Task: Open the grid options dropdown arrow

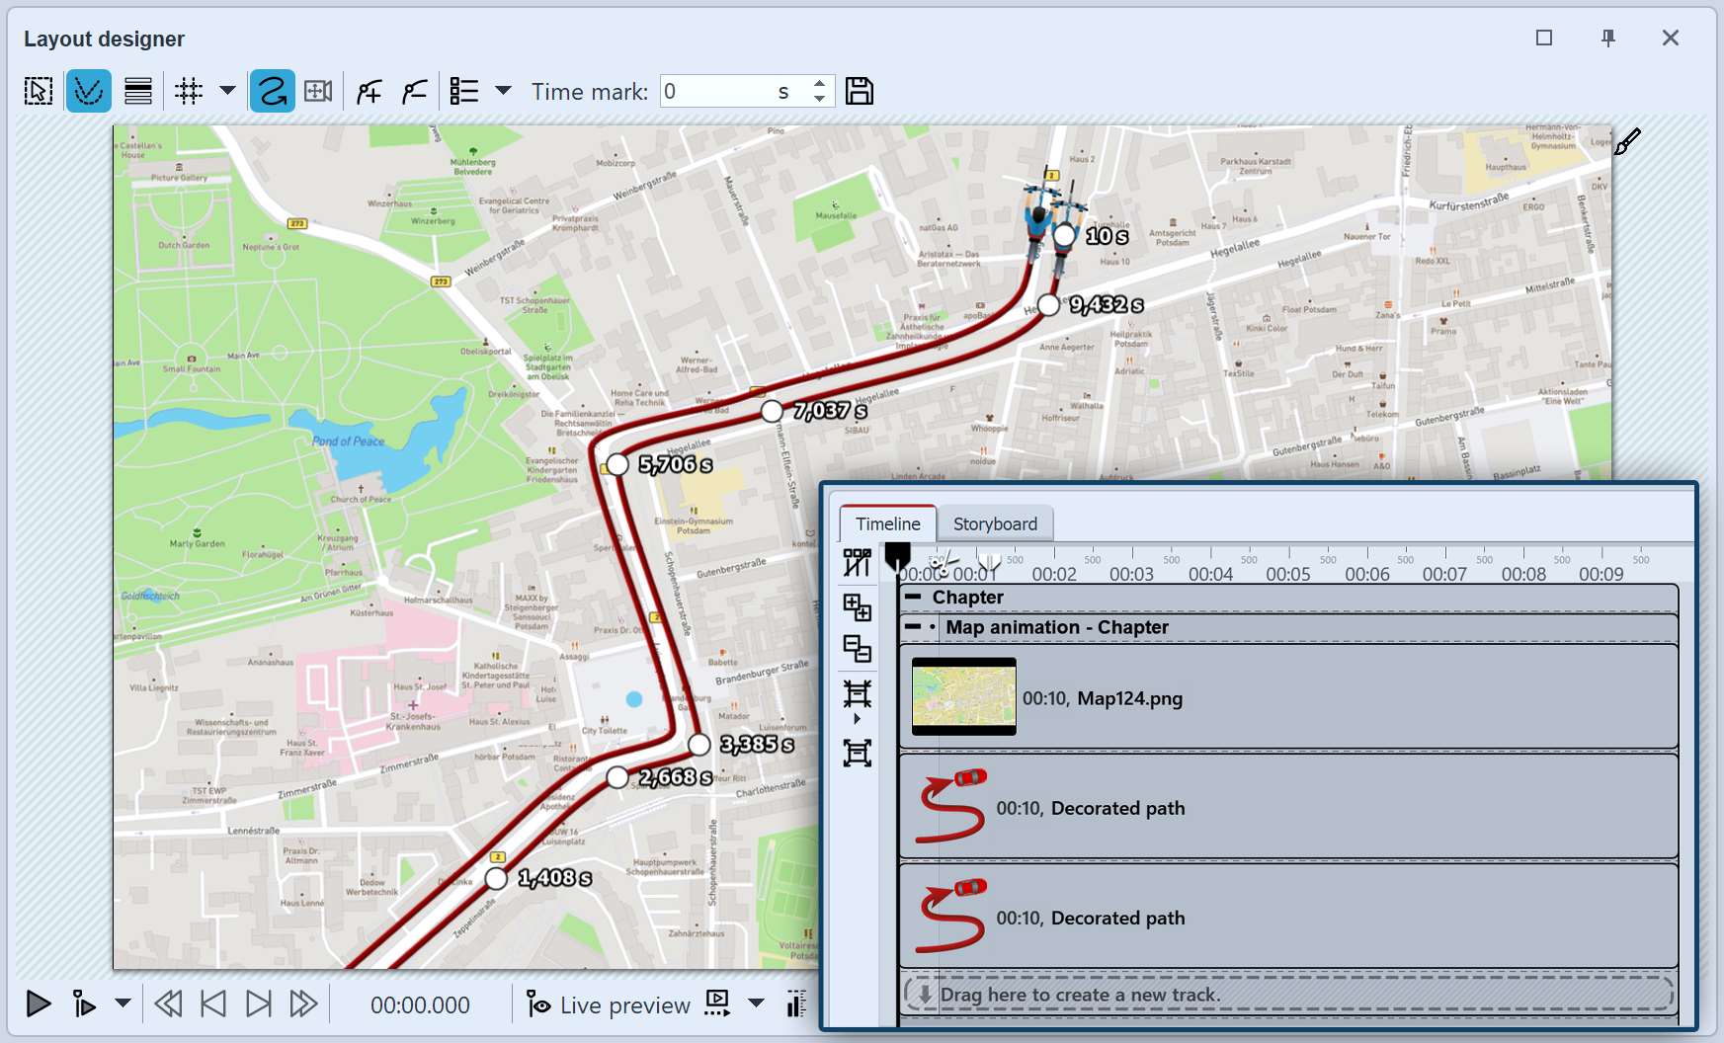Action: pos(227,91)
